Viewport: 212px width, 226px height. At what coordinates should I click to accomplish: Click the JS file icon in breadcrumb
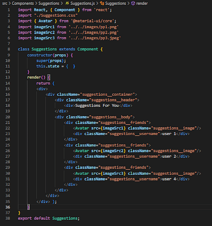pos(67,3)
